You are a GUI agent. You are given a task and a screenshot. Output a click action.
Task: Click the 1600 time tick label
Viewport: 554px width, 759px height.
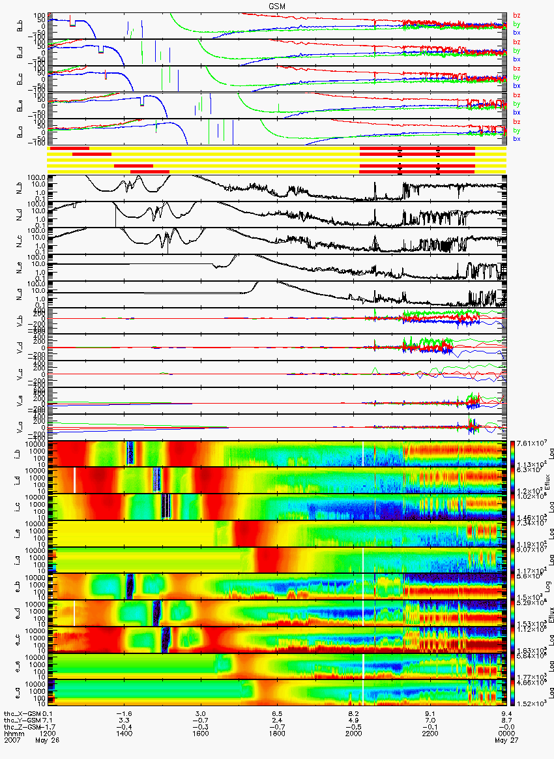pyautogui.click(x=201, y=734)
